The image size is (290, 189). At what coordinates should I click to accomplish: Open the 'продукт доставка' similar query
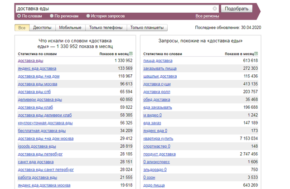point(159,154)
